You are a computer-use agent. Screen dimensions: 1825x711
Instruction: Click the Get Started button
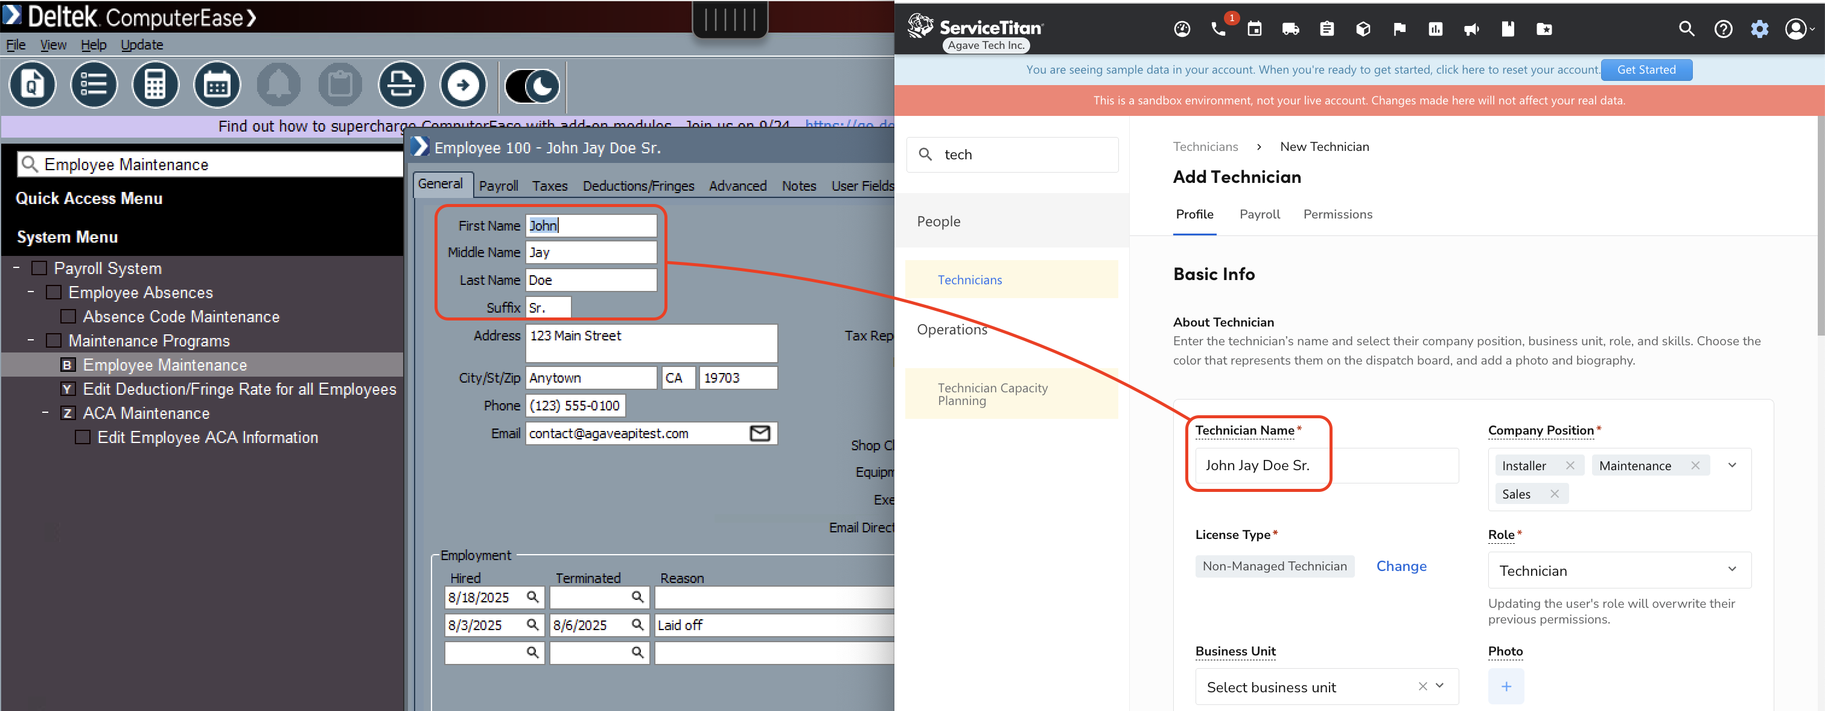point(1646,69)
